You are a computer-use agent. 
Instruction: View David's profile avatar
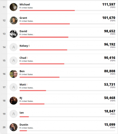(14, 34)
